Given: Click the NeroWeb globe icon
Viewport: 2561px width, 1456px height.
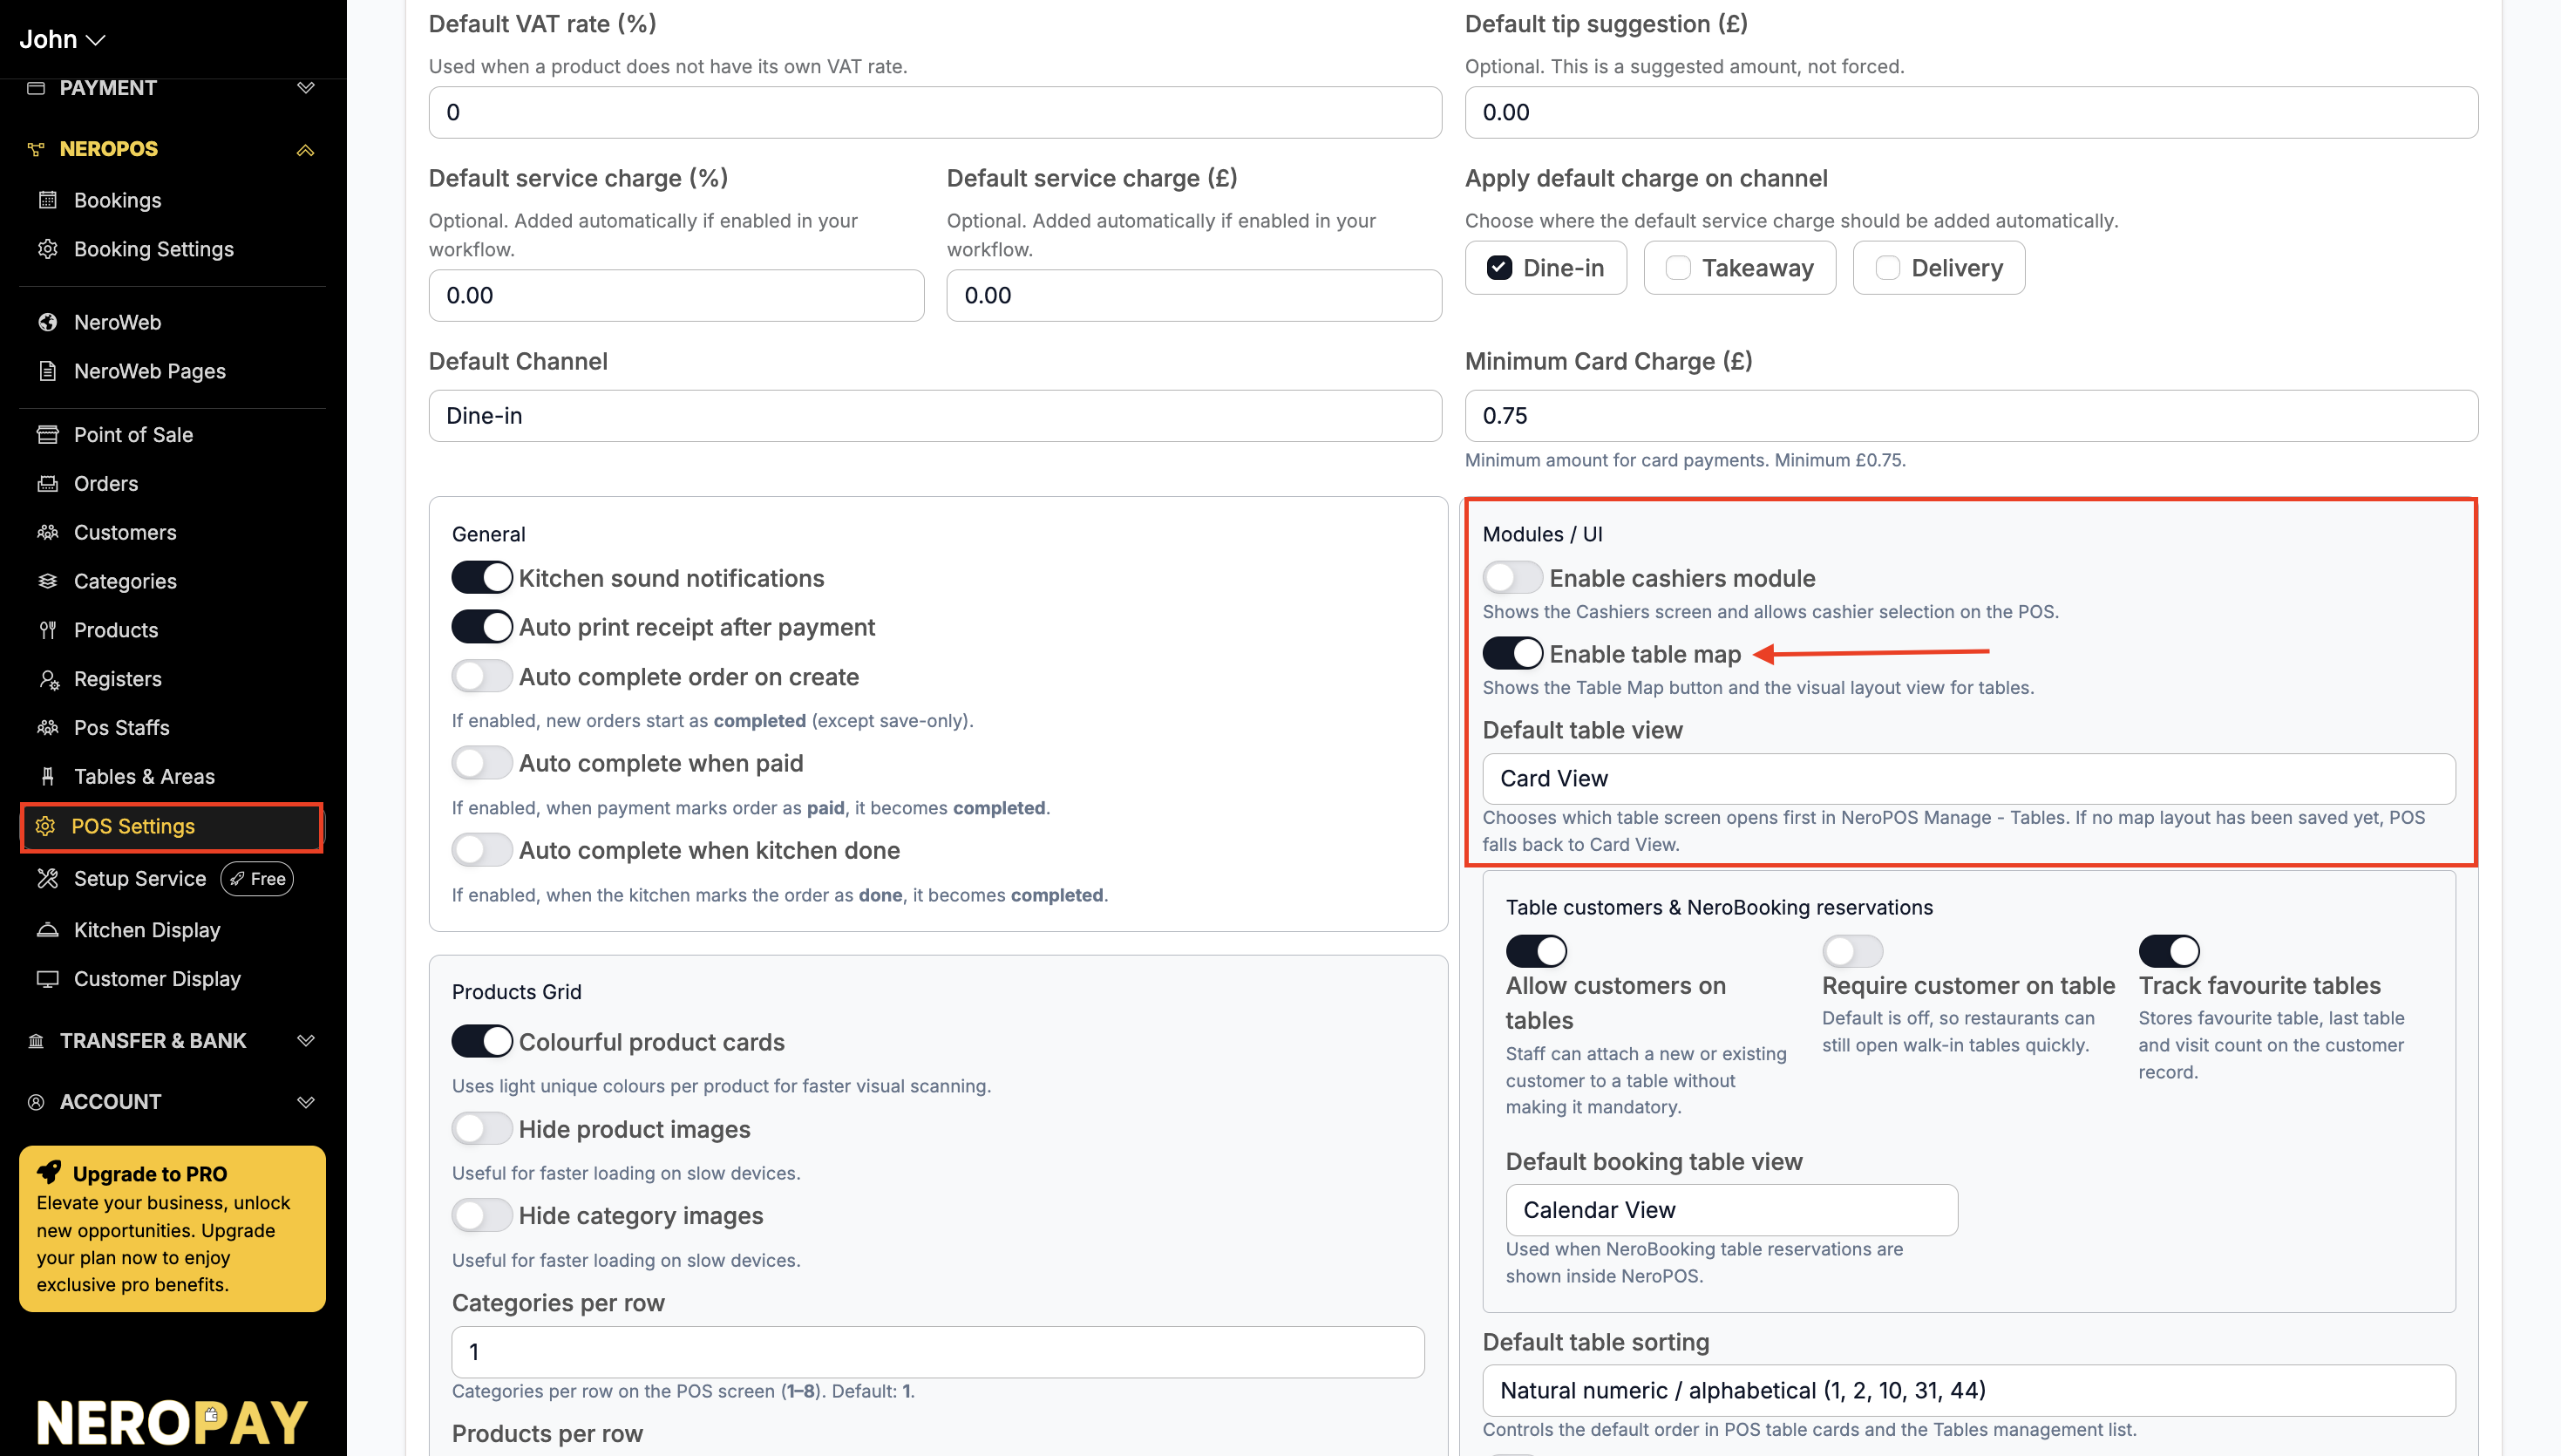Looking at the screenshot, I should [47, 322].
